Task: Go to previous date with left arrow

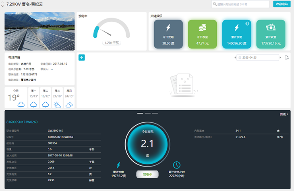Action: 235,58
